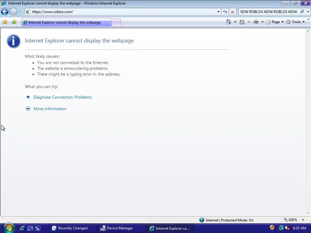Expand the address bar URL history dropdown

[218, 12]
